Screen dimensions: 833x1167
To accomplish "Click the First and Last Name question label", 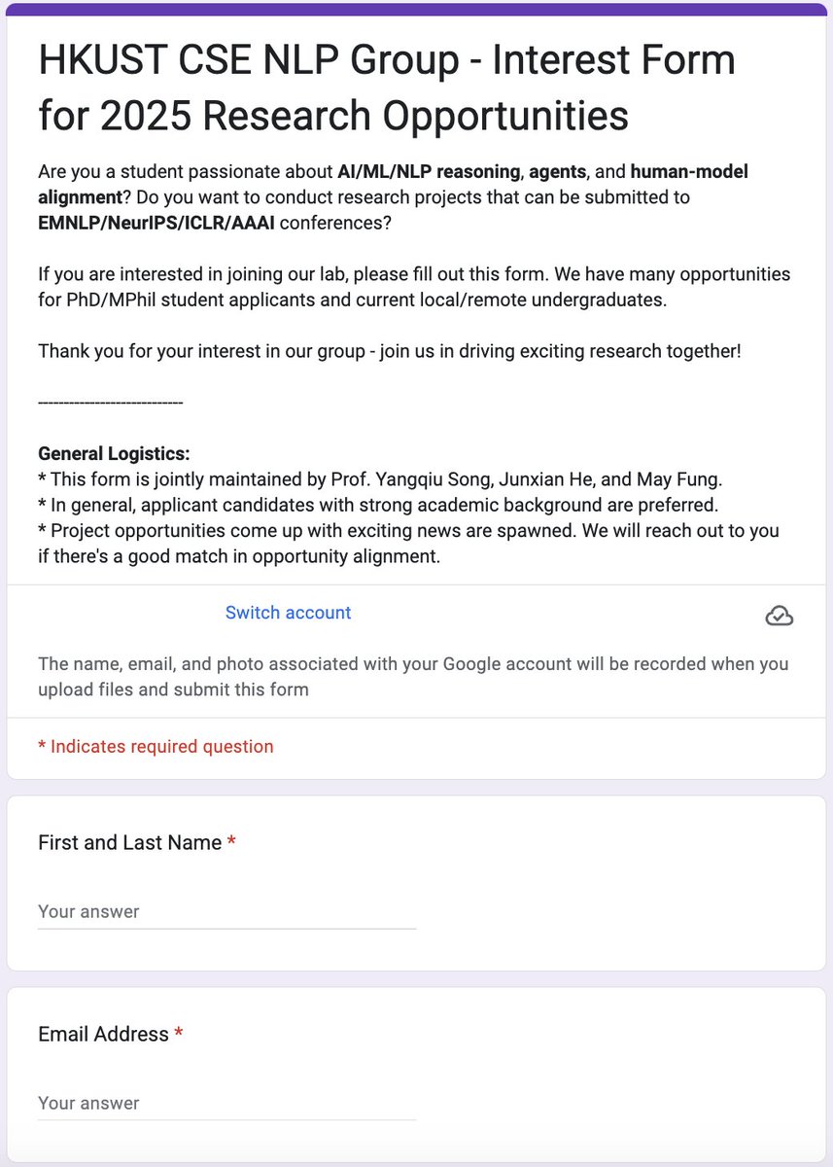I will coord(130,843).
